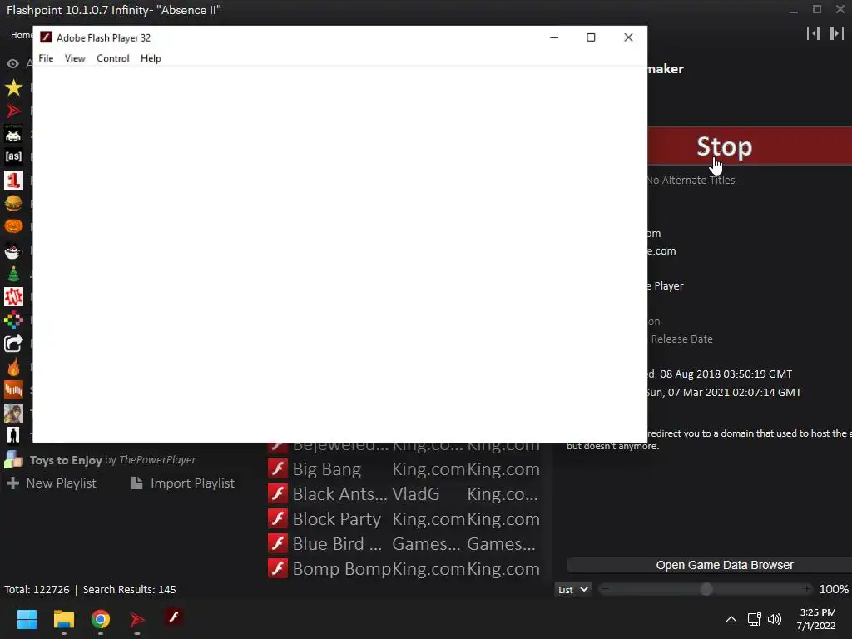
Task: Select the coffee cup playlist icon
Action: point(13,250)
